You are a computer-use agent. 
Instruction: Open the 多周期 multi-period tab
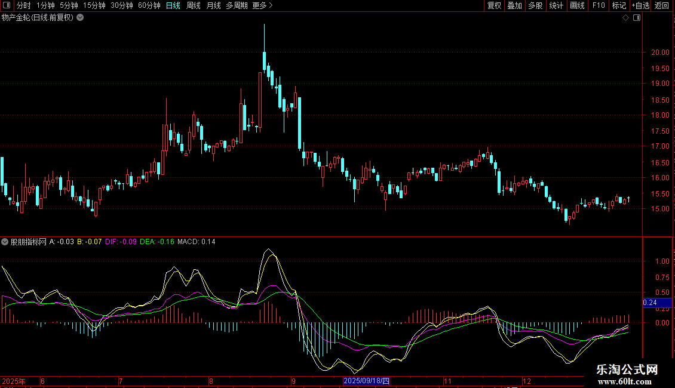point(236,6)
